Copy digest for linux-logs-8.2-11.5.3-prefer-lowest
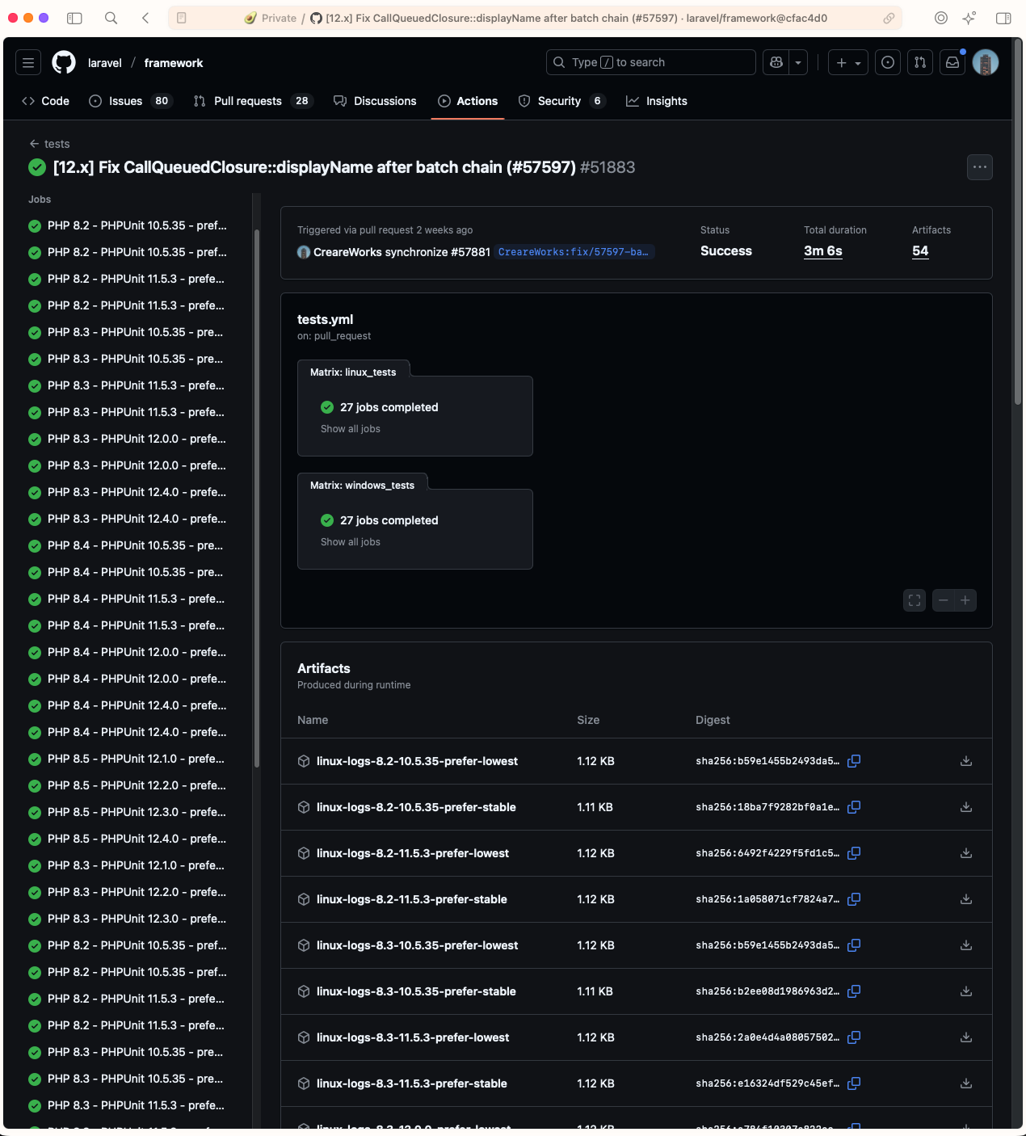Image resolution: width=1026 pixels, height=1136 pixels. pos(854,853)
